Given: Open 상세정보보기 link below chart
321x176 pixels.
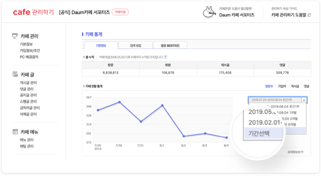Looking at the screenshot, I should (295, 152).
